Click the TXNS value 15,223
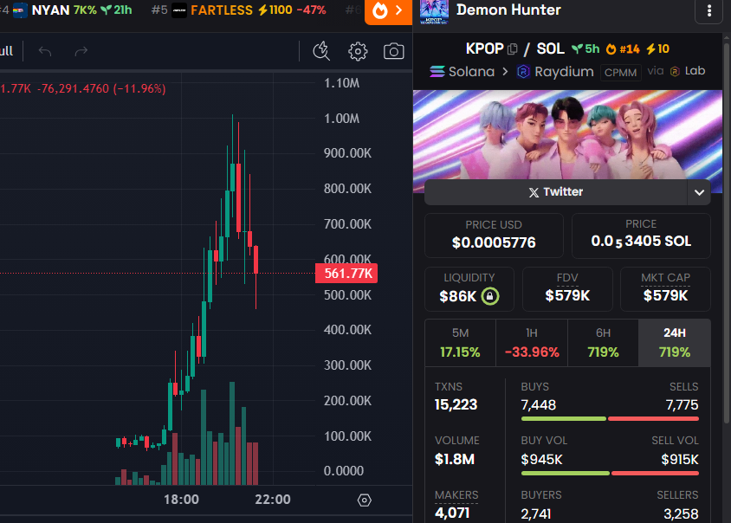 pos(456,404)
